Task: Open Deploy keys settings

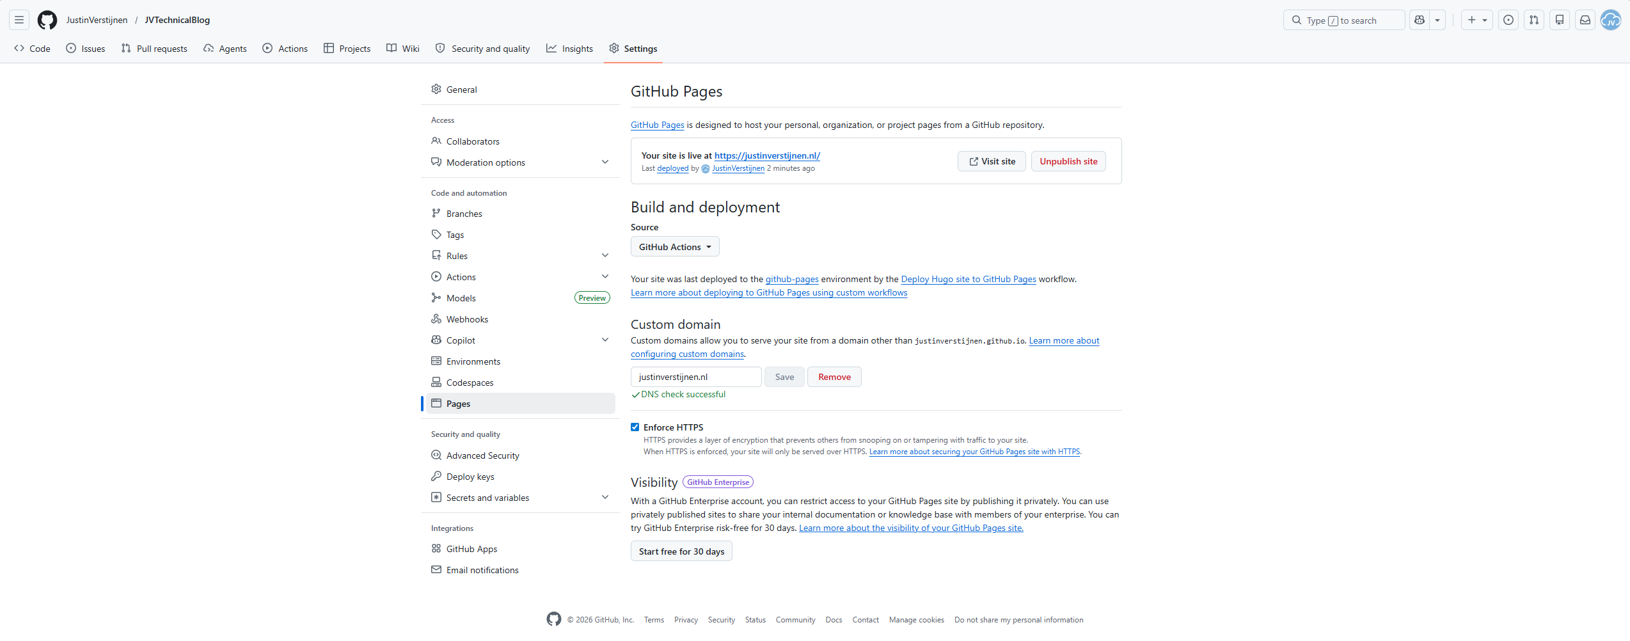Action: pyautogui.click(x=521, y=477)
